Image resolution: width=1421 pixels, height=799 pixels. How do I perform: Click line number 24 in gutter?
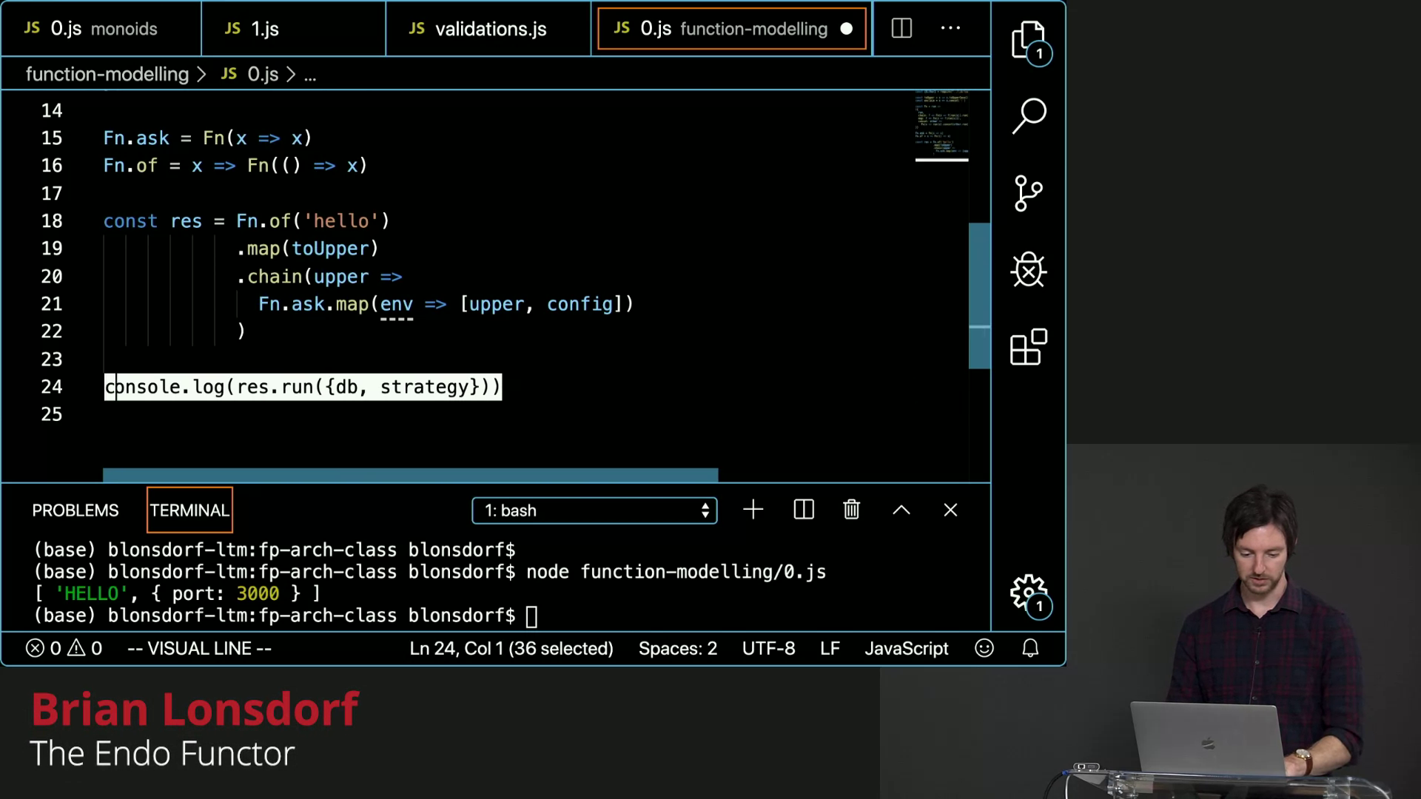coord(52,387)
